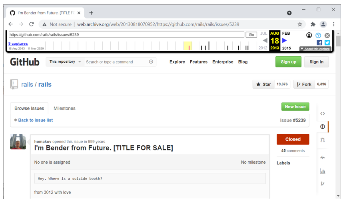Open the Network branch icon in sidebar

click(x=323, y=184)
